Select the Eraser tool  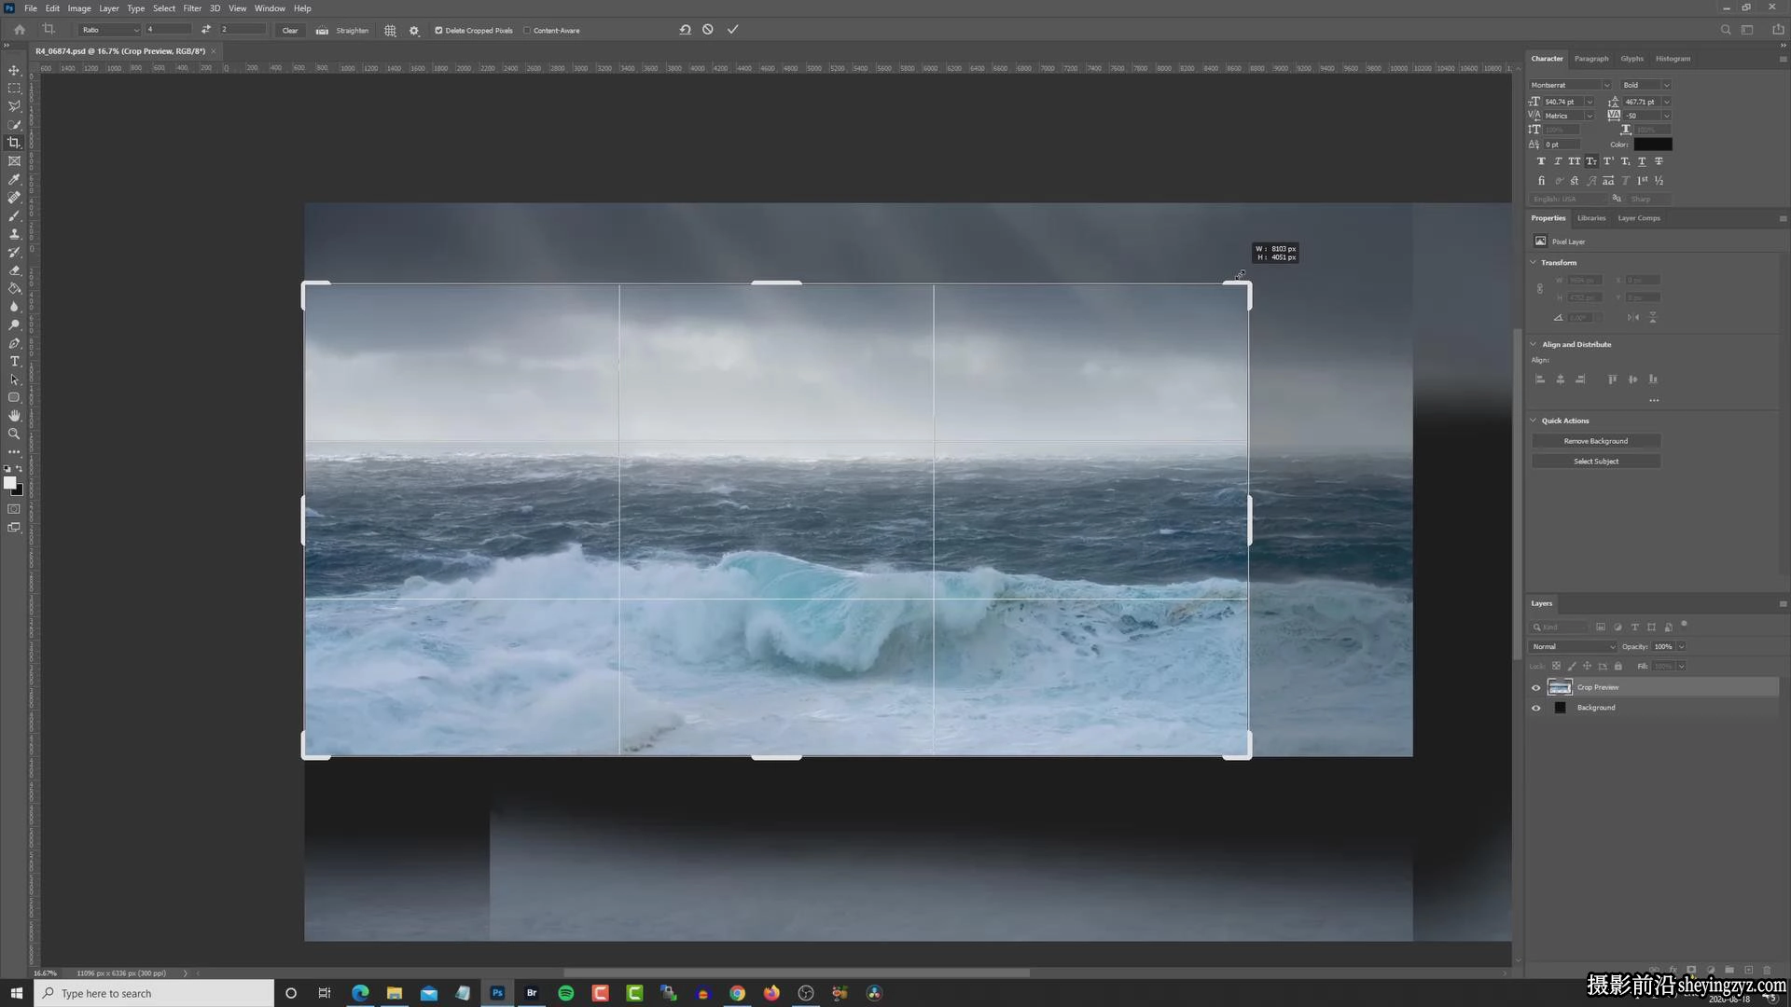[14, 270]
